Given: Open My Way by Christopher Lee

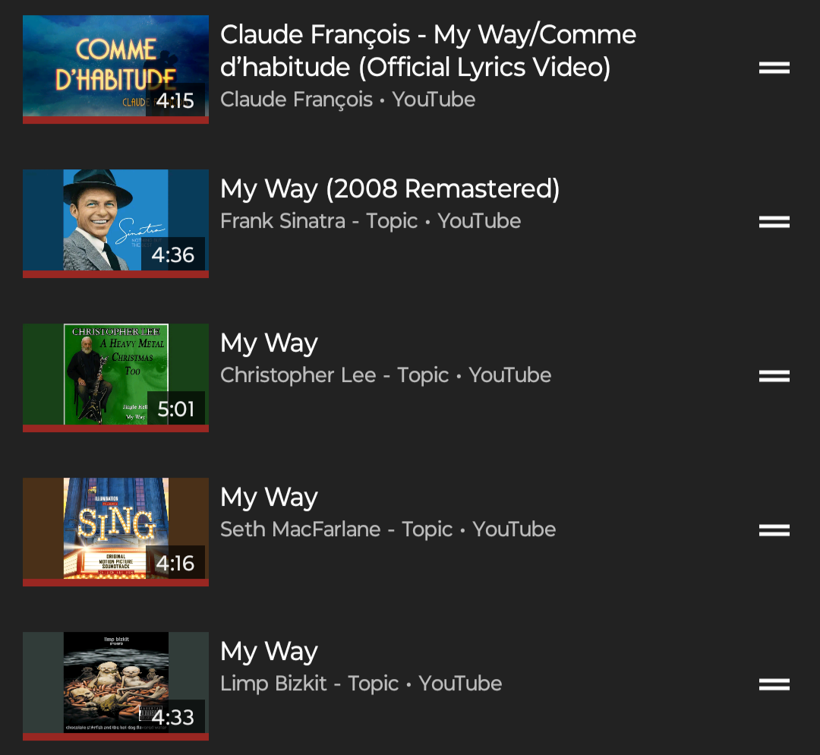Looking at the screenshot, I should pyautogui.click(x=269, y=343).
